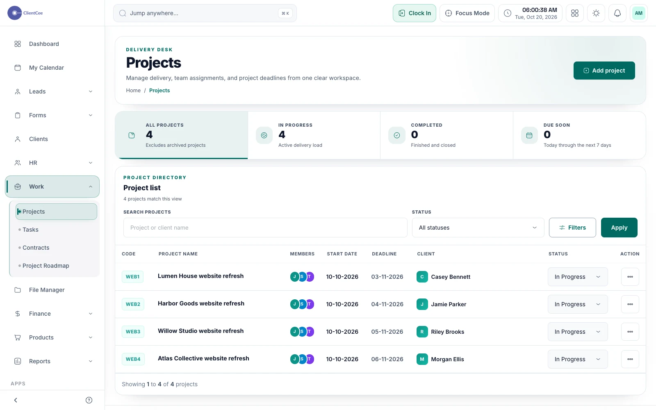
Task: Click member avatars on WEB1 row
Action: [x=302, y=277]
